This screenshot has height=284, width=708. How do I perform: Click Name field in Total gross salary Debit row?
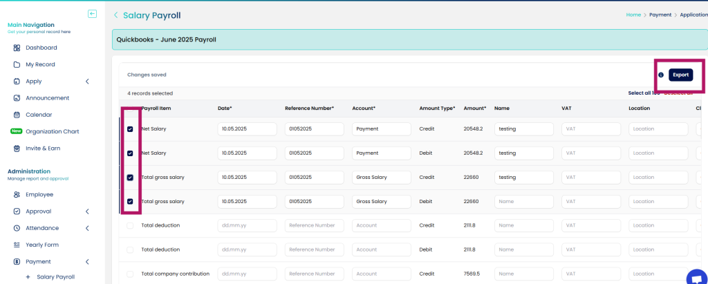point(524,201)
